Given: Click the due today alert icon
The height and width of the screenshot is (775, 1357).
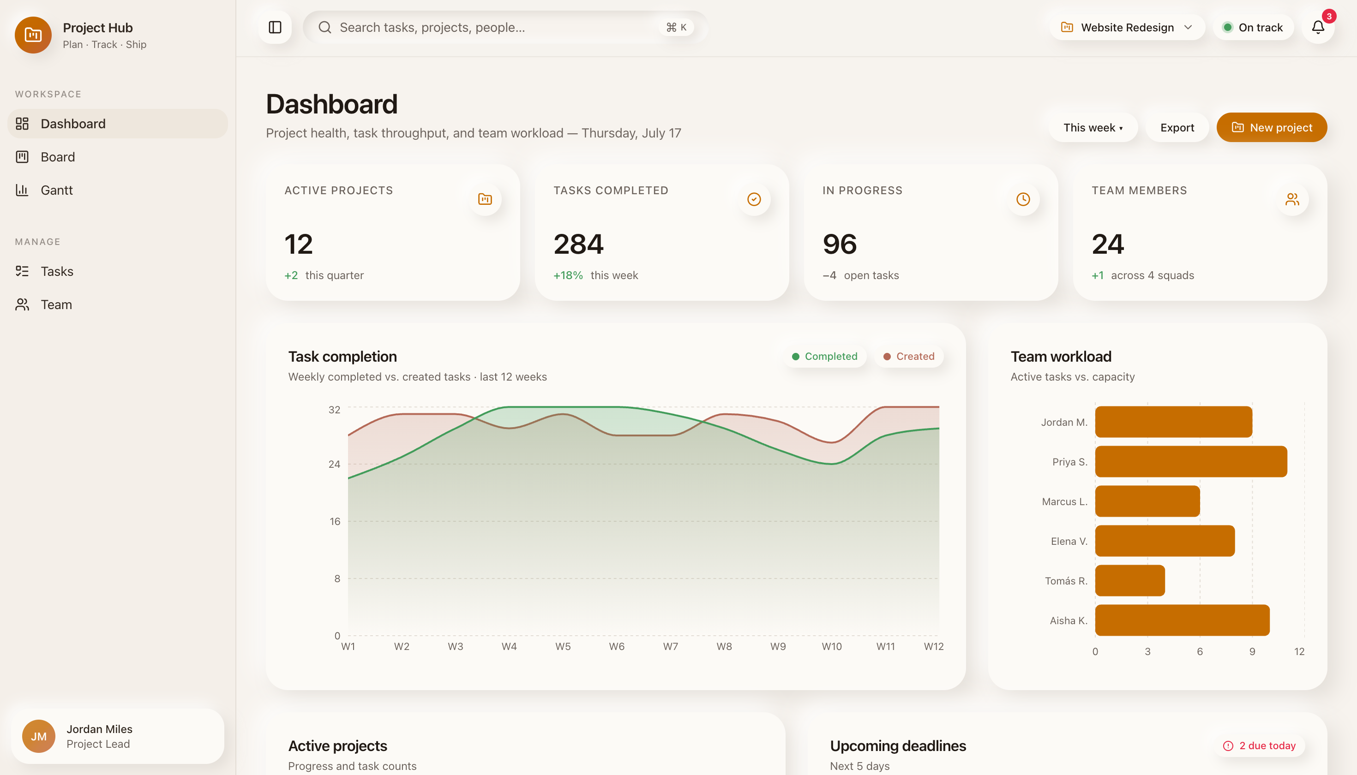Looking at the screenshot, I should point(1228,746).
